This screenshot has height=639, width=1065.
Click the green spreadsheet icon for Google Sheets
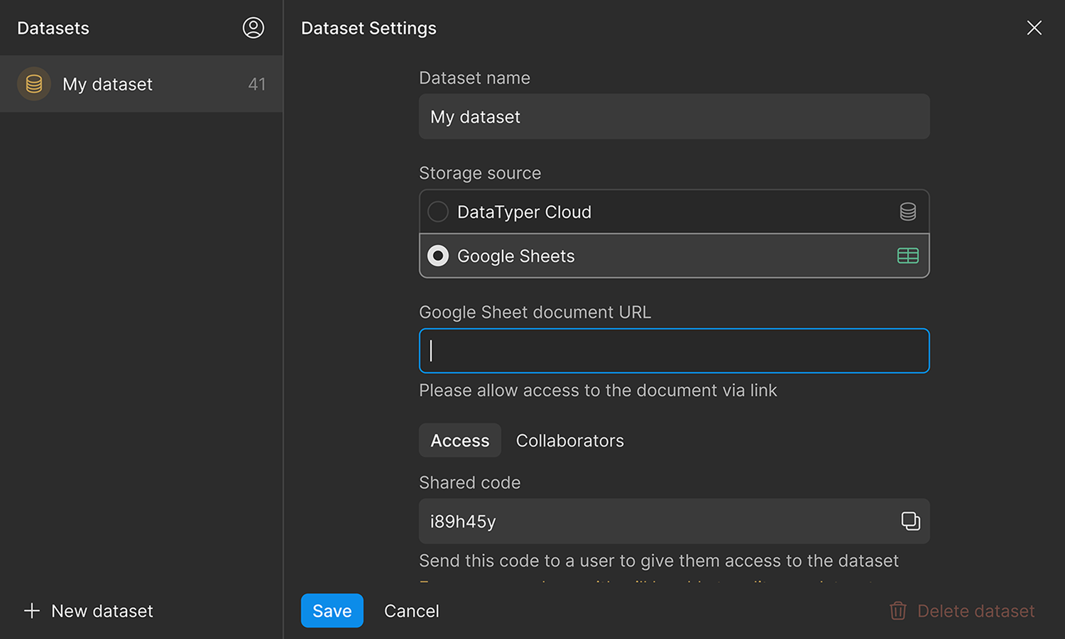907,256
